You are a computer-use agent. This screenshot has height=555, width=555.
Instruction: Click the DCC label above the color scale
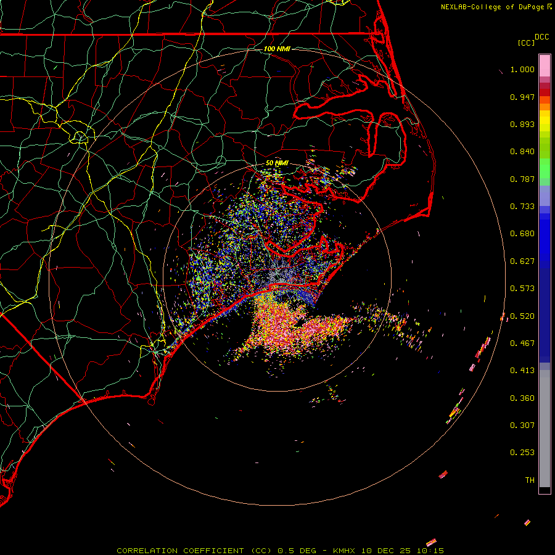tap(541, 37)
